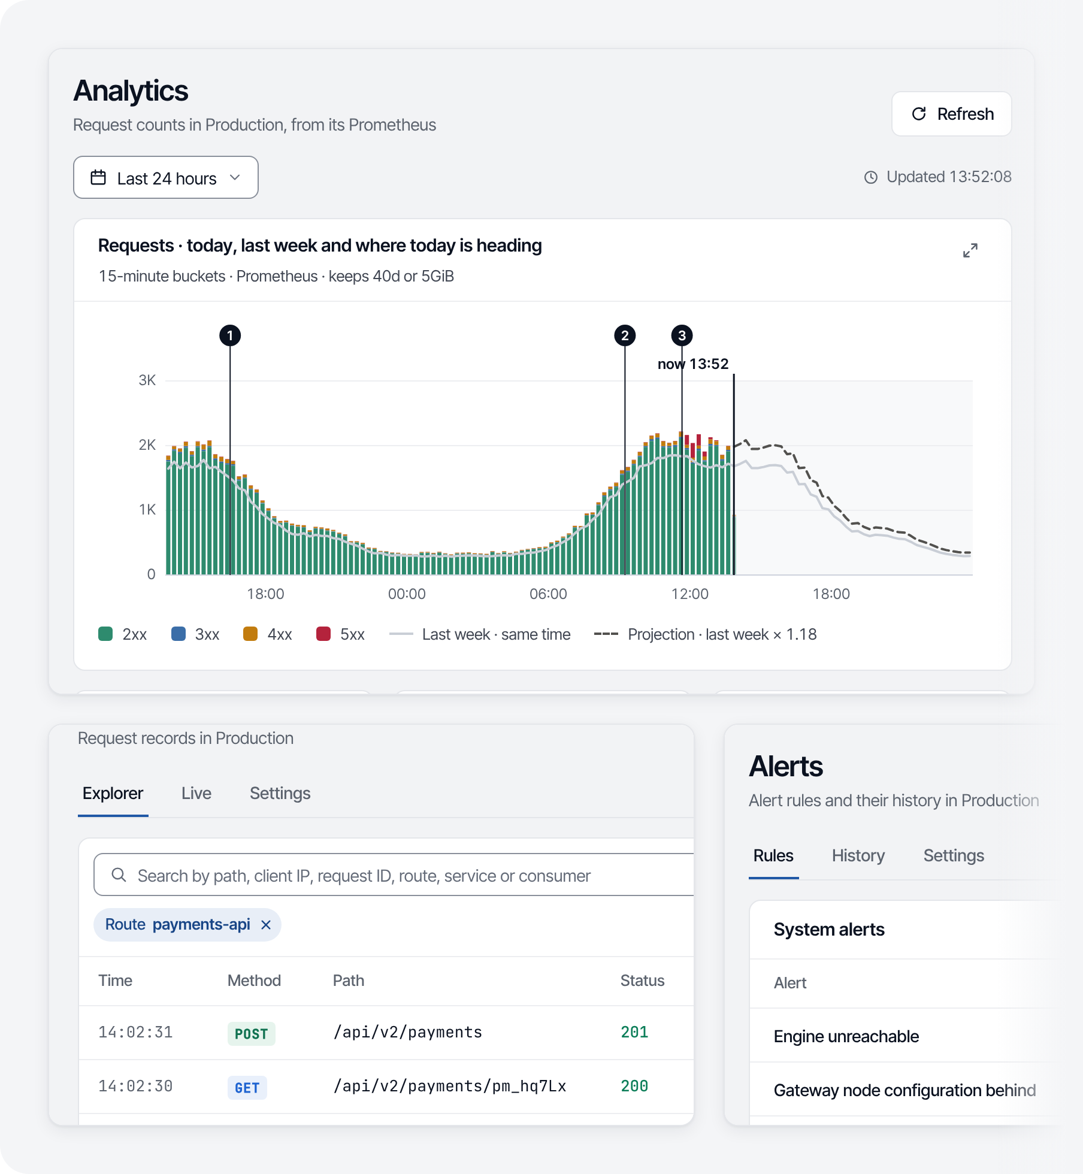Screen dimensions: 1083x1174
Task: Toggle the 4xx legend swatch
Action: pyautogui.click(x=250, y=634)
